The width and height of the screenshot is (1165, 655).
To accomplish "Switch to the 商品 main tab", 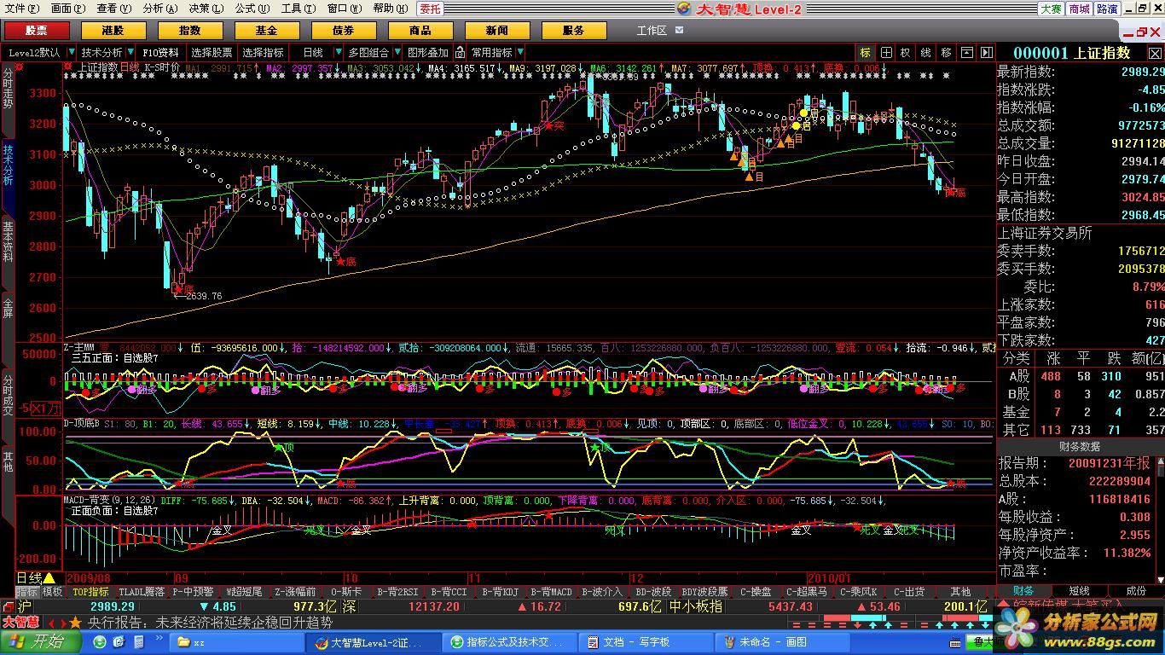I will (420, 30).
